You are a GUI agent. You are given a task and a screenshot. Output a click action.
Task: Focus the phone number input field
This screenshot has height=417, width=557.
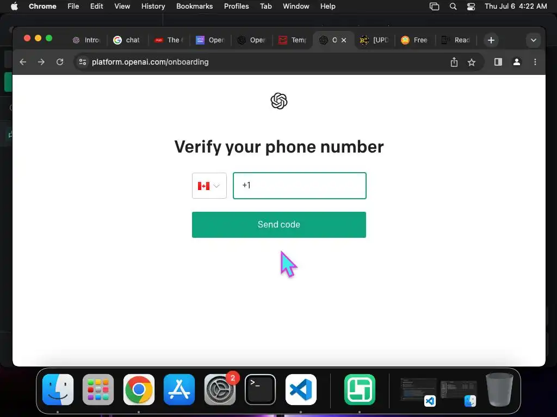click(300, 186)
